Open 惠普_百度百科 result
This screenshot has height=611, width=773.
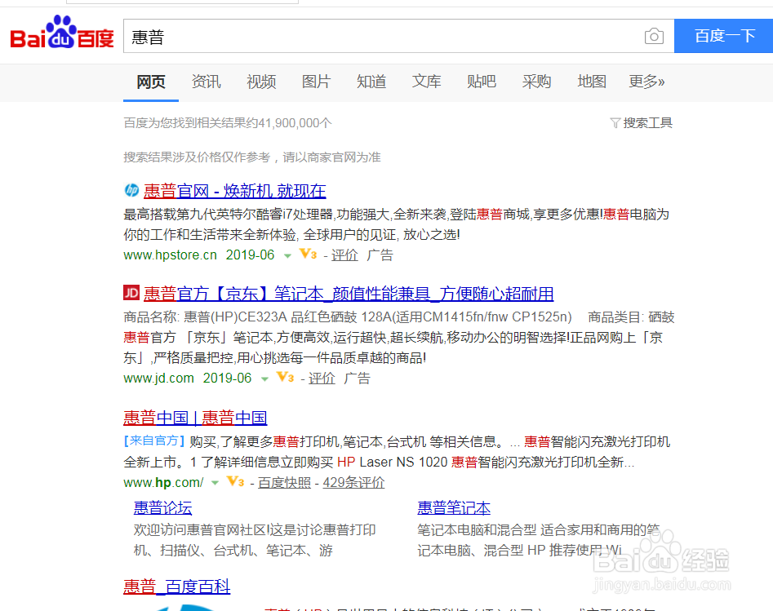coord(177,587)
